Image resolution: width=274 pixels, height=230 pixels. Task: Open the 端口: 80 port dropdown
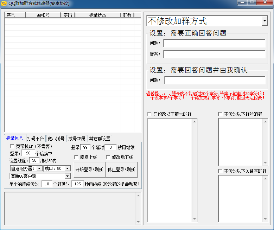pyautogui.click(x=68, y=168)
